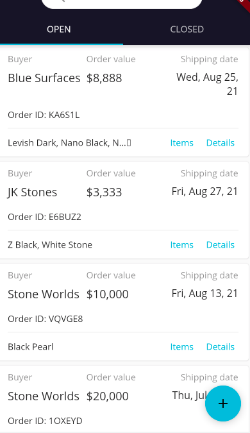Select the JK Stones buyer name

pyautogui.click(x=32, y=192)
